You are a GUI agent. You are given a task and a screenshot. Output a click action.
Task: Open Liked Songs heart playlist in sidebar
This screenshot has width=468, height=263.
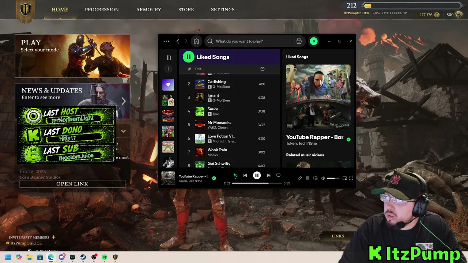pos(168,84)
